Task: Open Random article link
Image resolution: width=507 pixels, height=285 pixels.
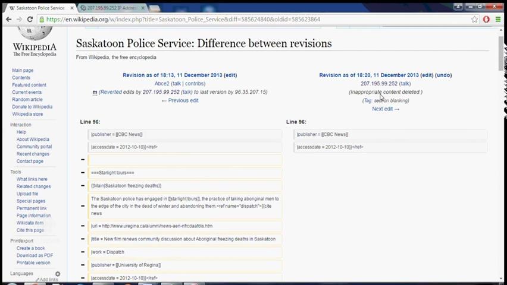Action: [x=27, y=99]
